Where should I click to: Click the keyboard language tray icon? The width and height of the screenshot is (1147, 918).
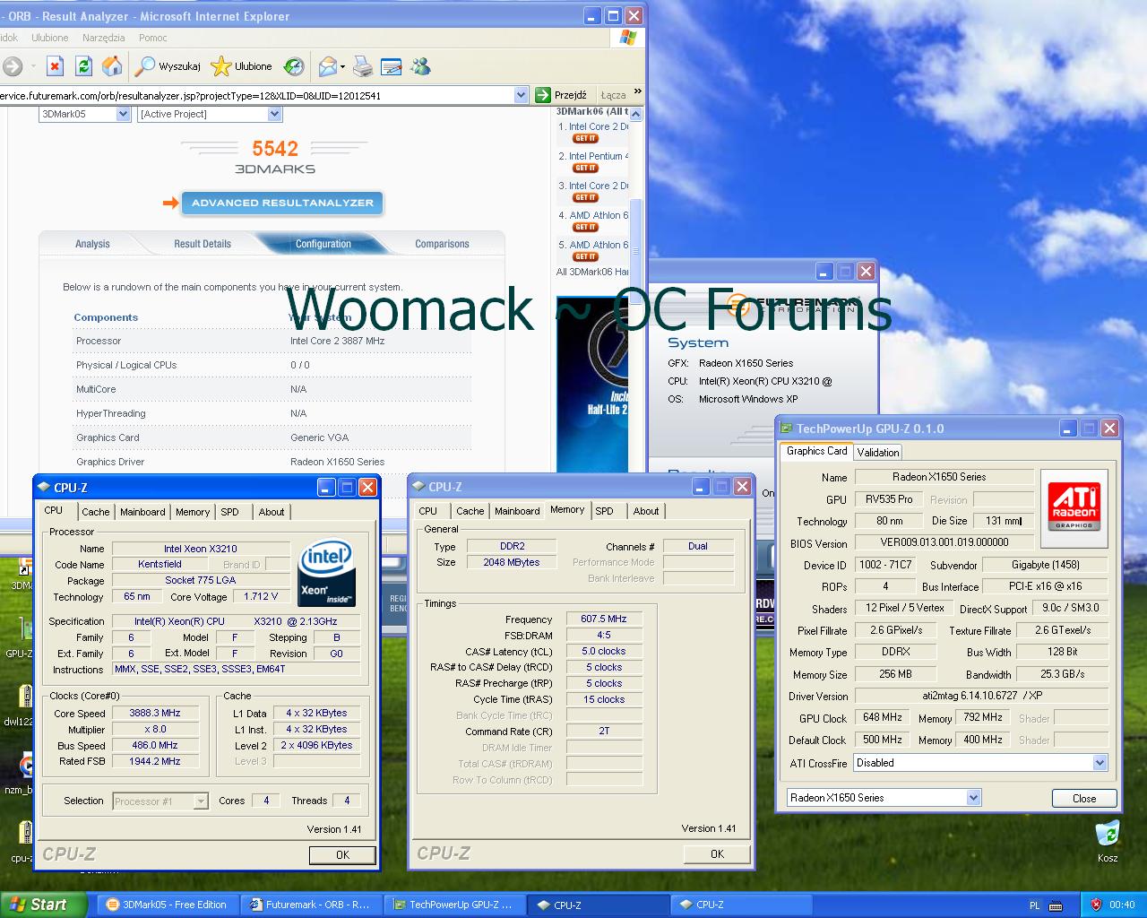(x=1056, y=905)
